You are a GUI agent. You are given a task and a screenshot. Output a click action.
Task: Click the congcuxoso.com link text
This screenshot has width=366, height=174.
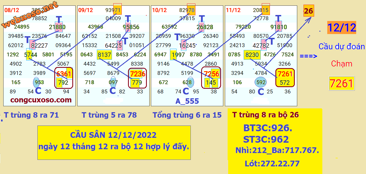coord(41,100)
